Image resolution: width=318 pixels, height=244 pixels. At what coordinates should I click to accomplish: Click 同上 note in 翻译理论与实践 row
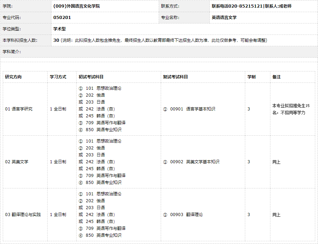(x=276, y=215)
